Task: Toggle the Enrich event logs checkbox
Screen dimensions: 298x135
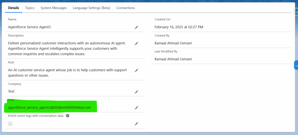Action: (x=10, y=124)
